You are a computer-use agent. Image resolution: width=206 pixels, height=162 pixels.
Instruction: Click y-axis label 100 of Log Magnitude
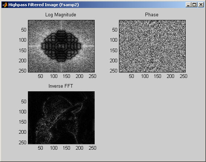pos(22,40)
